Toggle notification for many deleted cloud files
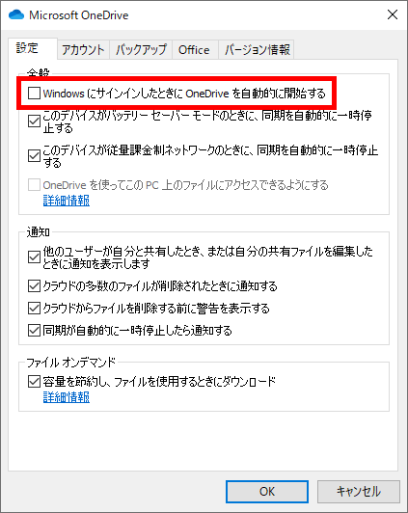 coord(34,286)
